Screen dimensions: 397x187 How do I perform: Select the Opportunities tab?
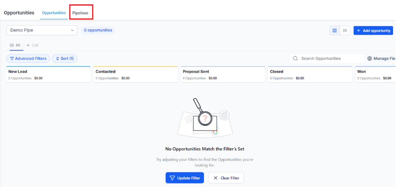(x=54, y=13)
